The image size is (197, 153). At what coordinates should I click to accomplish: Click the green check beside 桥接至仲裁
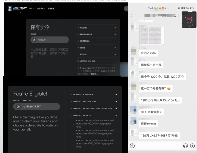(78, 28)
